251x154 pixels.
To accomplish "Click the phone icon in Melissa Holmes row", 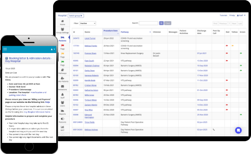I will pos(214,130).
